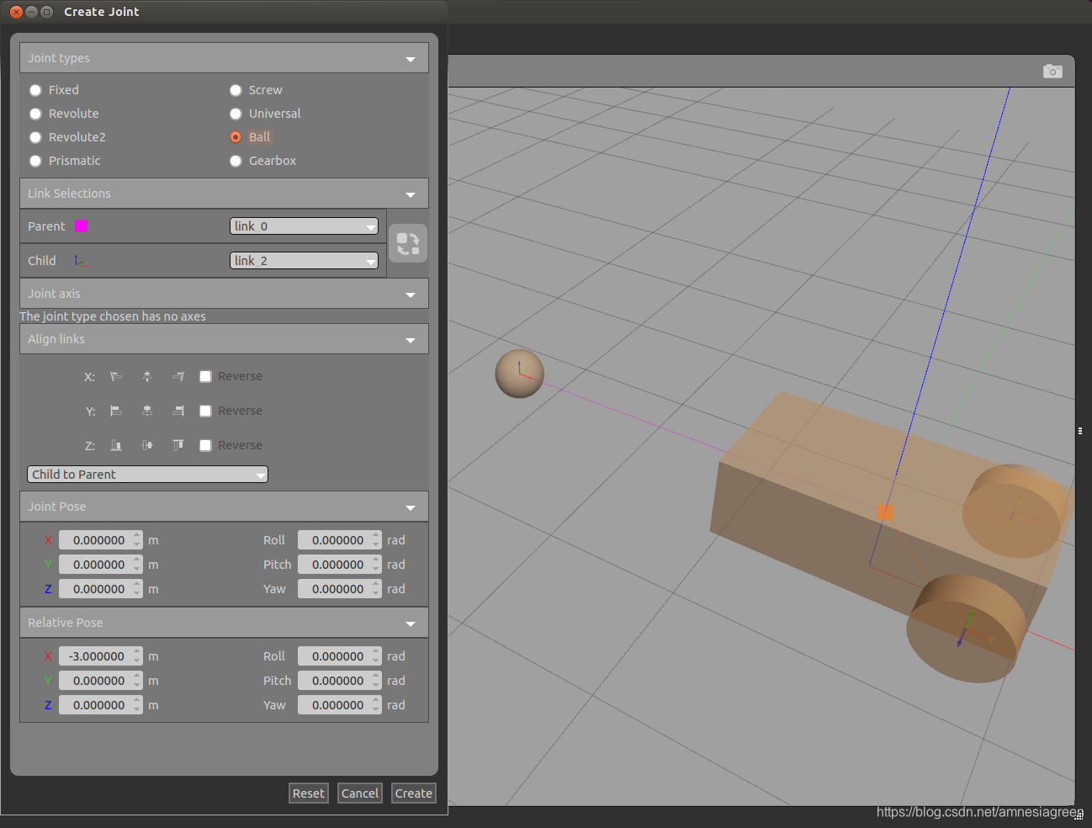This screenshot has height=828, width=1092.
Task: Click the Joint Pose X spinner arrows
Action: (x=137, y=540)
